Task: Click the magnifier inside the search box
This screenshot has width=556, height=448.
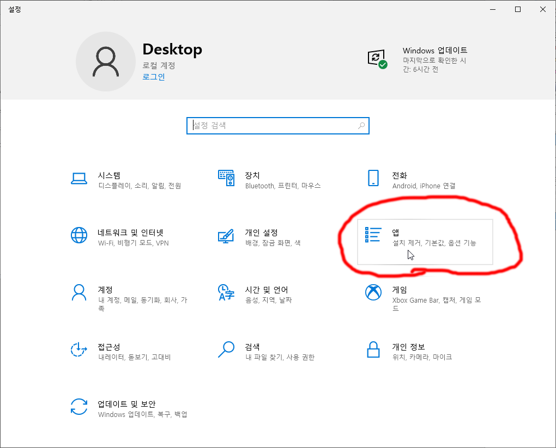Action: 361,126
